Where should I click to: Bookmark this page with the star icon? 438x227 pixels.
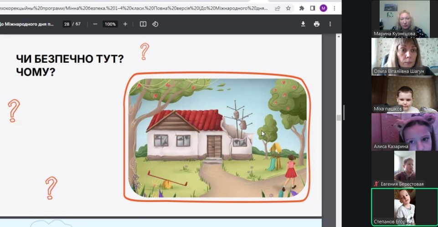tap(289, 8)
